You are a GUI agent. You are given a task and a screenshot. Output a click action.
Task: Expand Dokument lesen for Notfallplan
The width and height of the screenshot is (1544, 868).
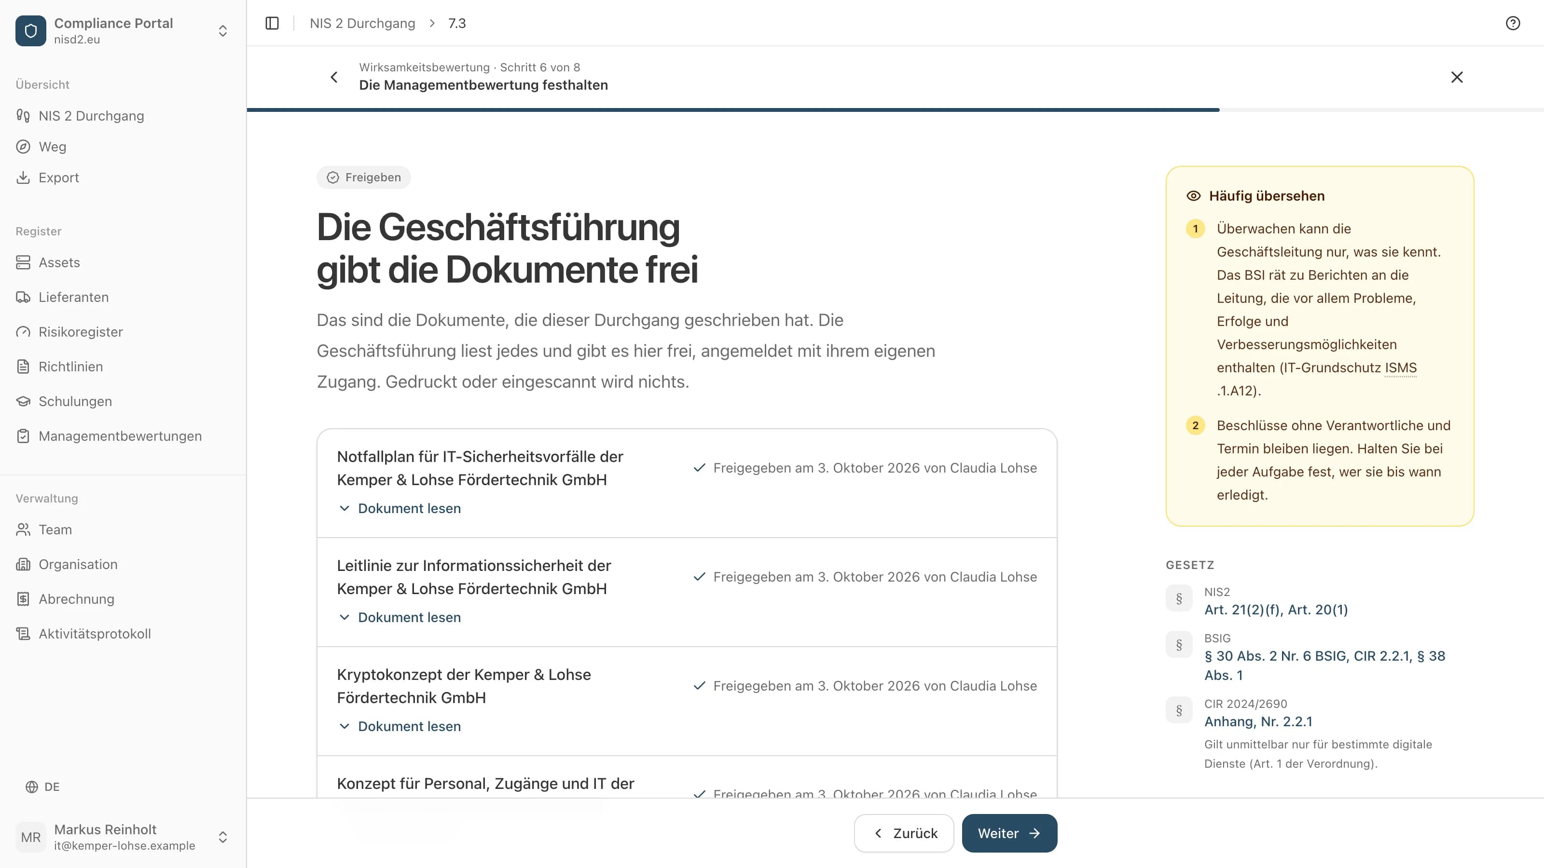(x=399, y=508)
